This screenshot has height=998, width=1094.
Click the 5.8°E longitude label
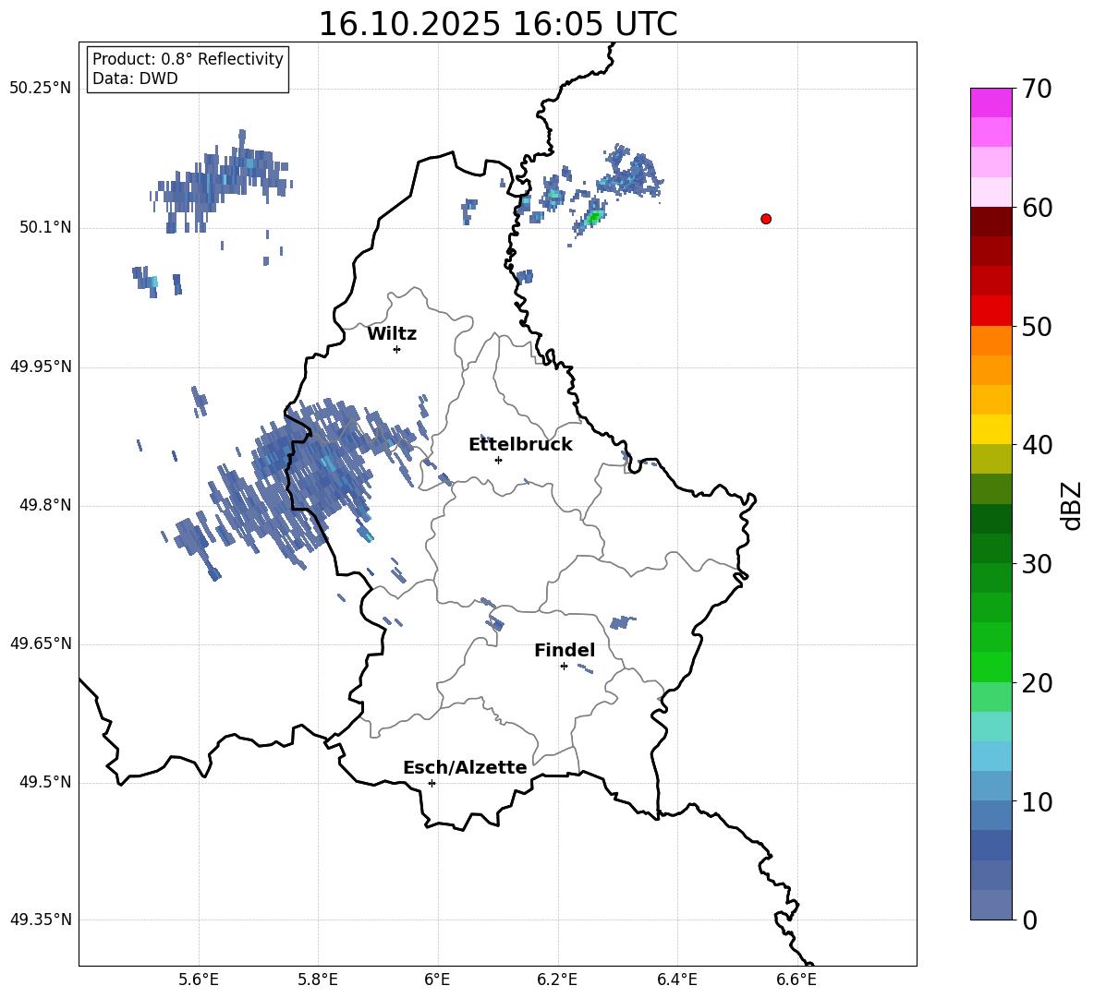point(318,980)
